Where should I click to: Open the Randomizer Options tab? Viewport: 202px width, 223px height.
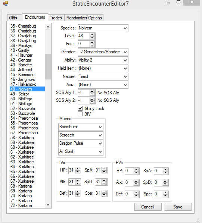(84, 18)
